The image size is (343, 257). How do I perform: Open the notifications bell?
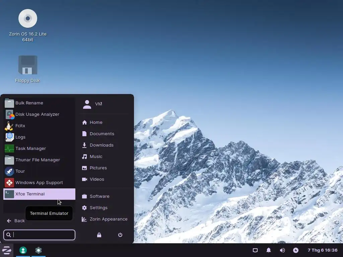tap(269, 250)
